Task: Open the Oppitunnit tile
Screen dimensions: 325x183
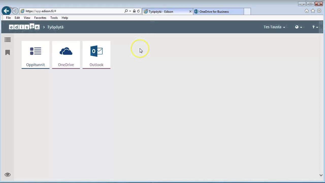Action: 36,55
